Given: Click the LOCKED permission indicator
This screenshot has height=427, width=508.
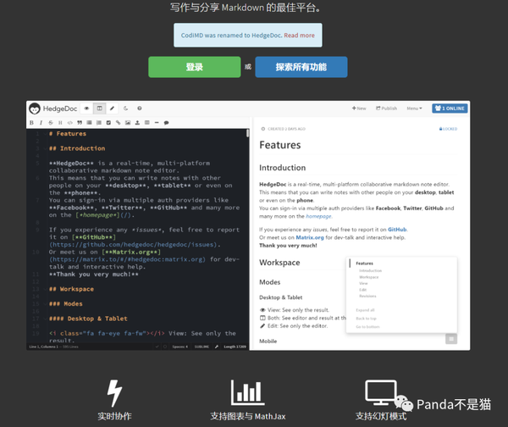Looking at the screenshot, I should [x=448, y=129].
